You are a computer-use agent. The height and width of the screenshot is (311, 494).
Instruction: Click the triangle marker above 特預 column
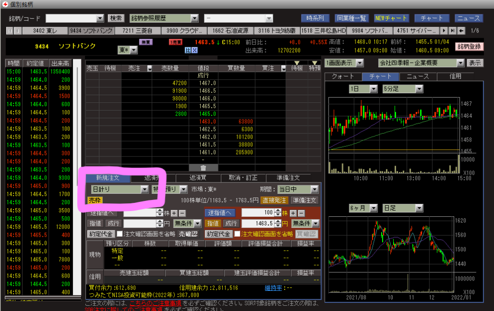(315, 63)
